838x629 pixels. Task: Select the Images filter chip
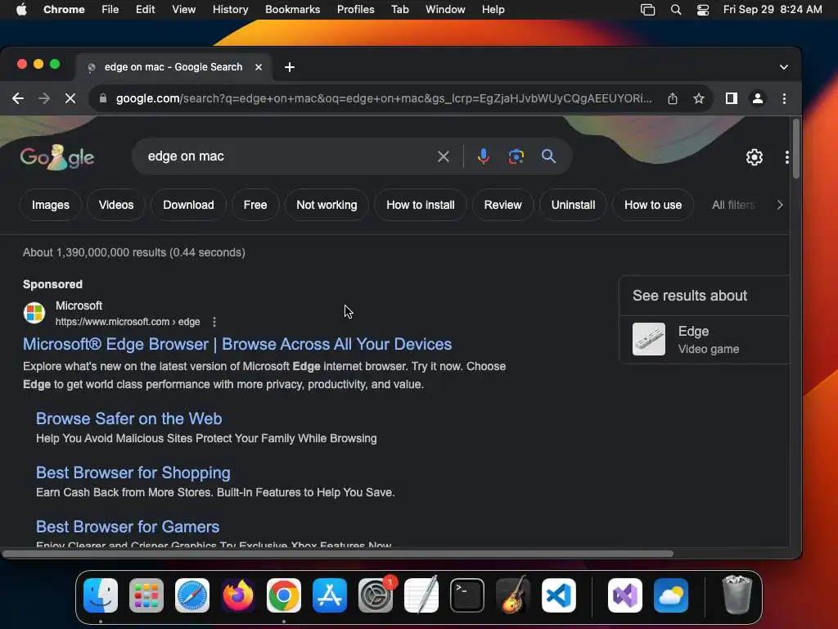(50, 205)
